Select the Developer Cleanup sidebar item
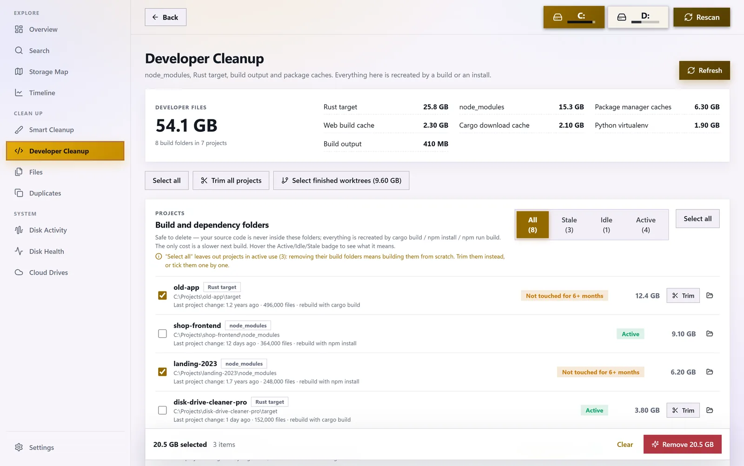 [65, 151]
